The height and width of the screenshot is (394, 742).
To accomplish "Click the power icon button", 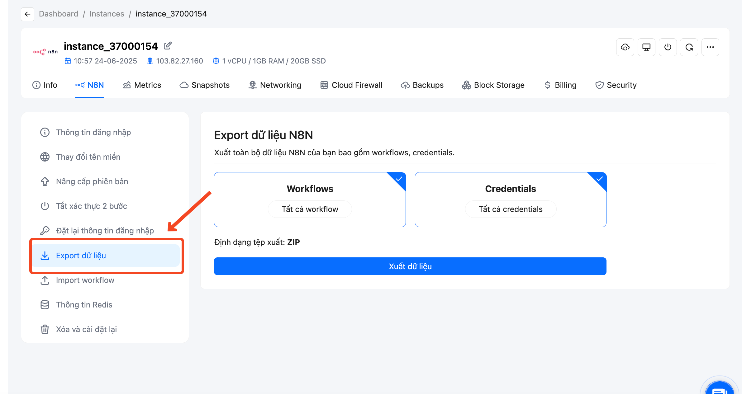I will point(668,47).
